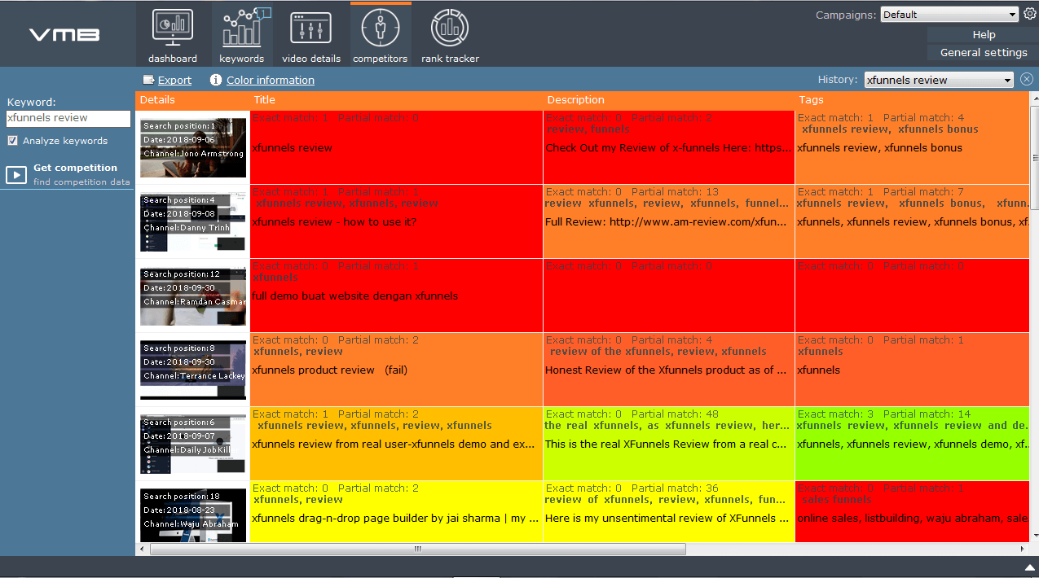
Task: Click title 'full demo buat website dengan xfunnels'
Action: [355, 296]
